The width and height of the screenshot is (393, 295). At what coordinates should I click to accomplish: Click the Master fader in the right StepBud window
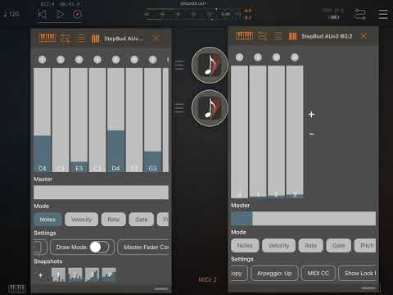303,219
